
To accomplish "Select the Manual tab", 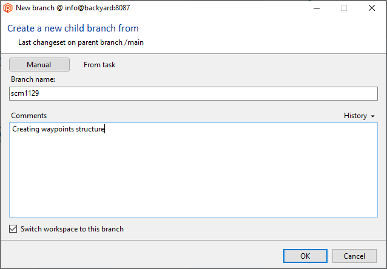I will 39,65.
